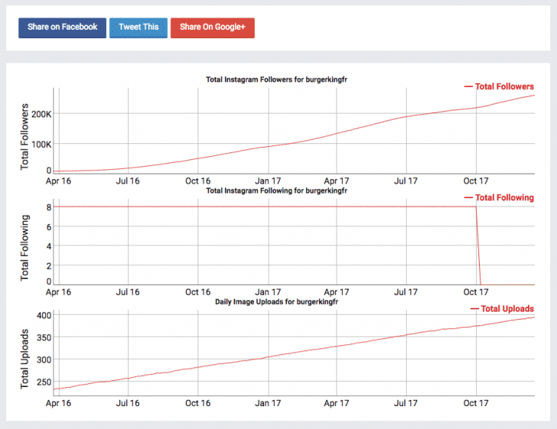Click the red line swatch beside Total Followers legend
557x429 pixels.
point(468,87)
